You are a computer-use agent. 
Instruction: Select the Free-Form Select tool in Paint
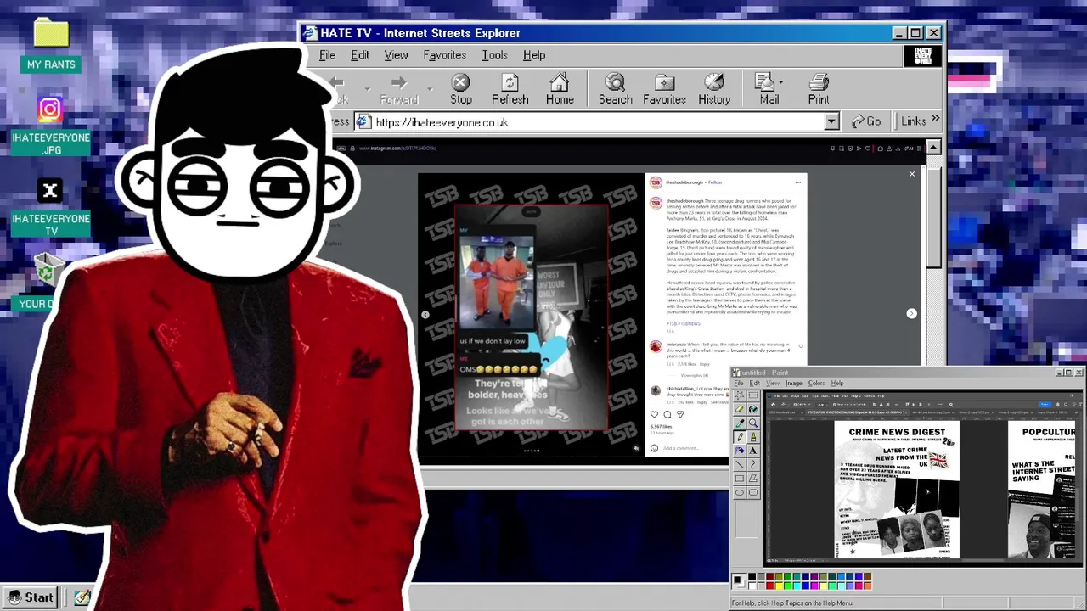click(740, 395)
